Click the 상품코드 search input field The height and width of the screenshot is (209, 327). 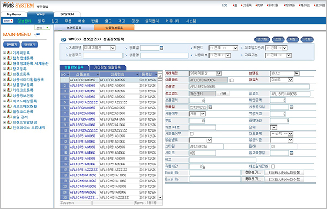(x=103, y=55)
